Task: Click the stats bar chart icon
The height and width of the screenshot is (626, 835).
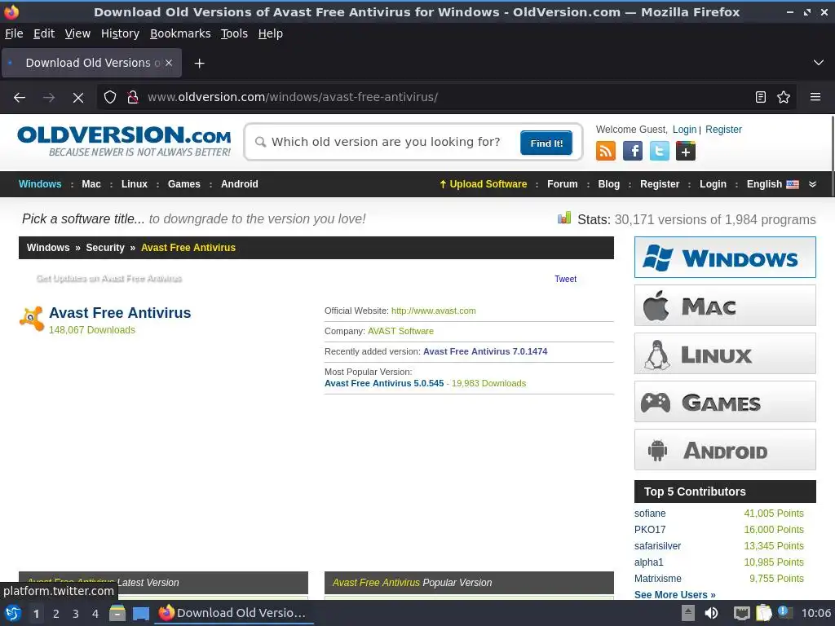Action: coord(564,218)
